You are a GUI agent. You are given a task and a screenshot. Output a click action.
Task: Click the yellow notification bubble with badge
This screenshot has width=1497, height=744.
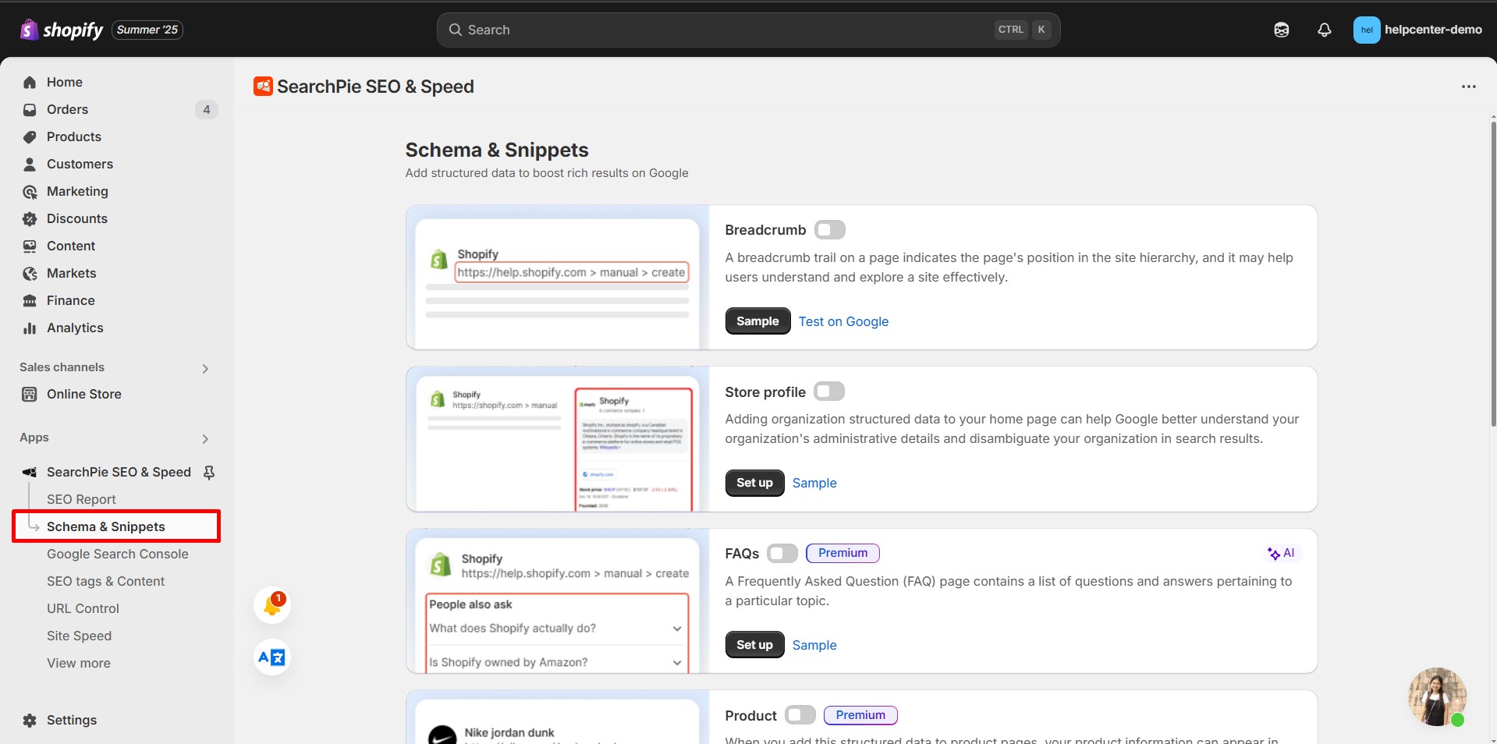[x=271, y=604]
